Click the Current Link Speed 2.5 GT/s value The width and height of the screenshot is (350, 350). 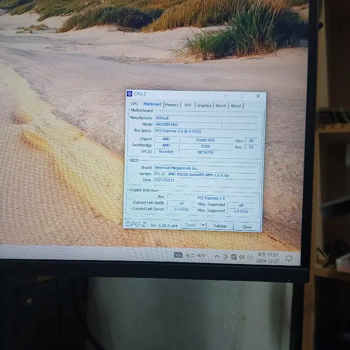pyautogui.click(x=181, y=209)
